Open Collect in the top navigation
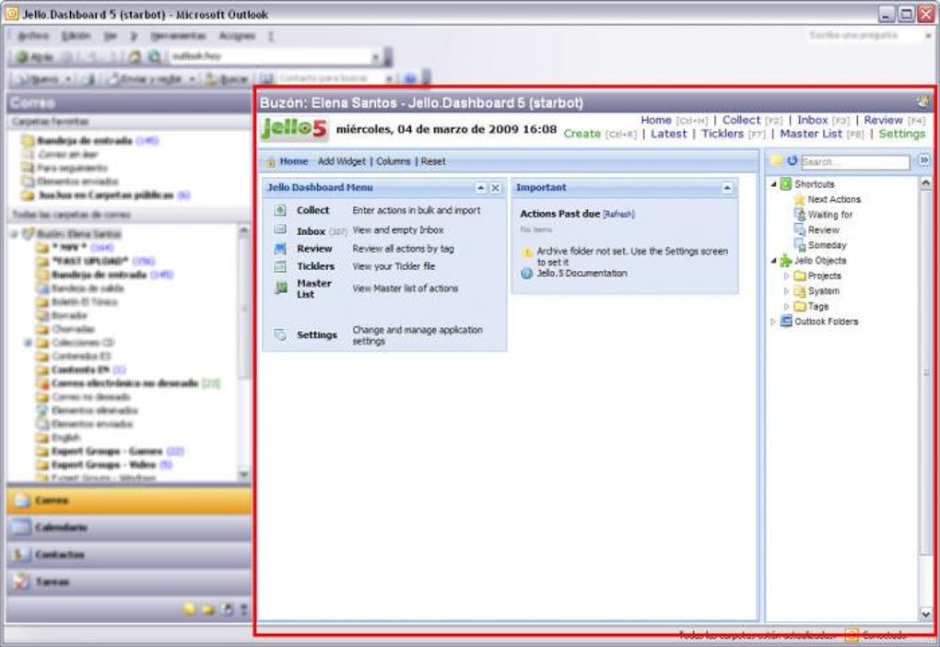 (x=741, y=120)
